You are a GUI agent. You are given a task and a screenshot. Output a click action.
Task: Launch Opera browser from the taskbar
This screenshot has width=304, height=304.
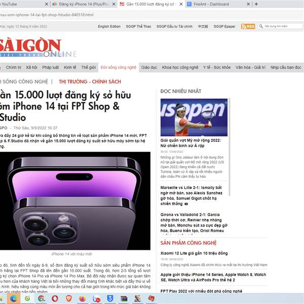(55, 298)
